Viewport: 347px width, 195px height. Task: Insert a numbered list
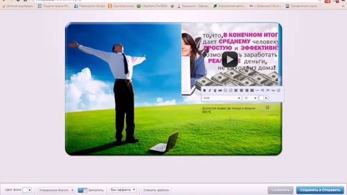tap(231, 90)
